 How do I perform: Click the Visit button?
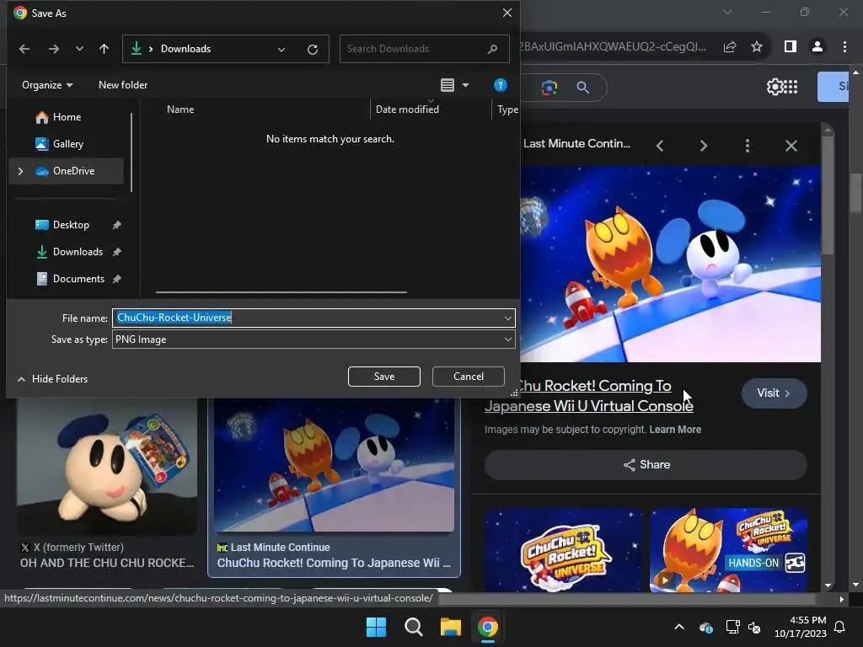point(775,393)
